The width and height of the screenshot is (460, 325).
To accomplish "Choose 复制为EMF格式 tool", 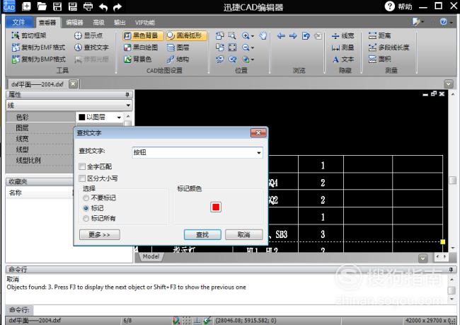I will point(38,47).
